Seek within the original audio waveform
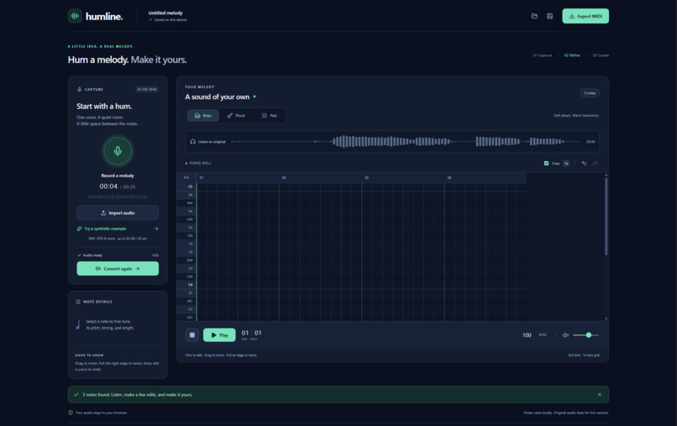 pyautogui.click(x=406, y=142)
